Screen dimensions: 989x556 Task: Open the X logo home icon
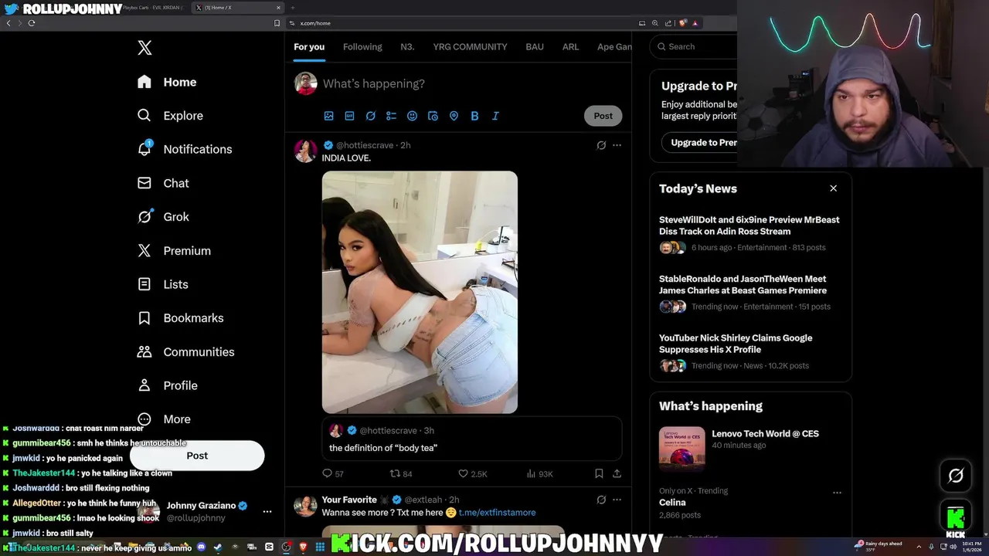(x=144, y=48)
